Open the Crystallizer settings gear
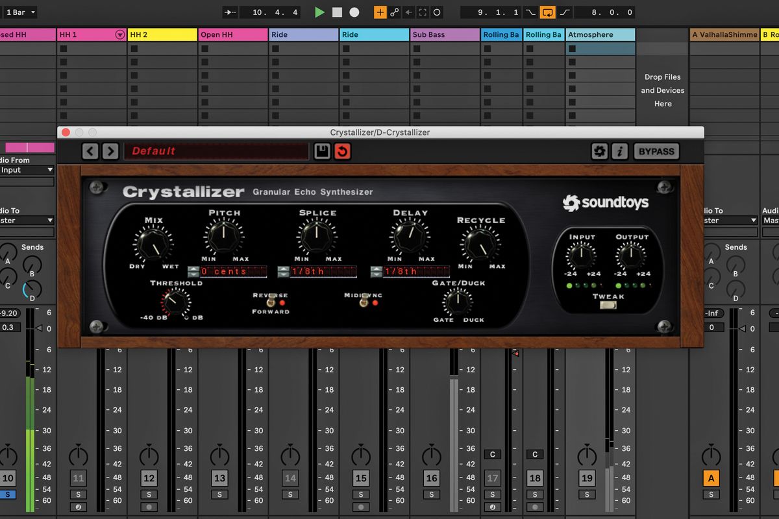779x519 pixels. pos(600,151)
